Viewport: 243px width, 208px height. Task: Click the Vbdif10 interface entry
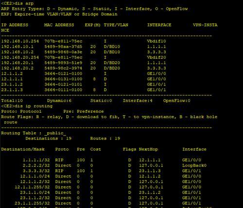point(156,41)
